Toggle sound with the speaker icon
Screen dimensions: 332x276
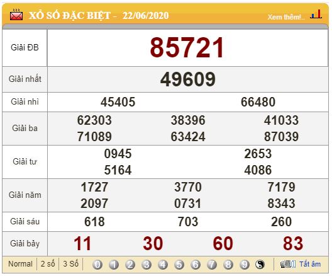pyautogui.click(x=288, y=264)
